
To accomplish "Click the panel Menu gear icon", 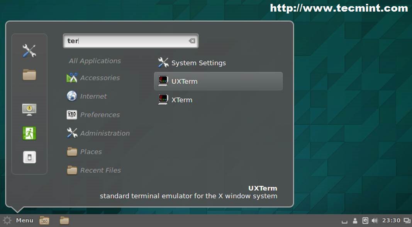I will tap(7, 220).
